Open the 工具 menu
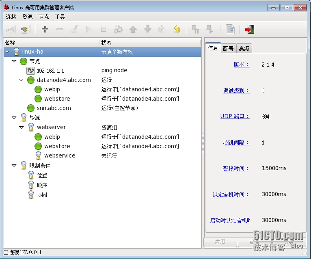The width and height of the screenshot is (311, 259). (60, 17)
